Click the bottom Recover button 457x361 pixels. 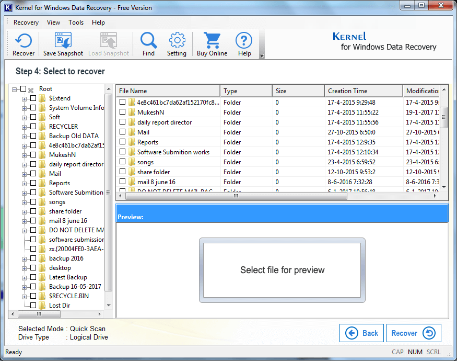point(414,333)
